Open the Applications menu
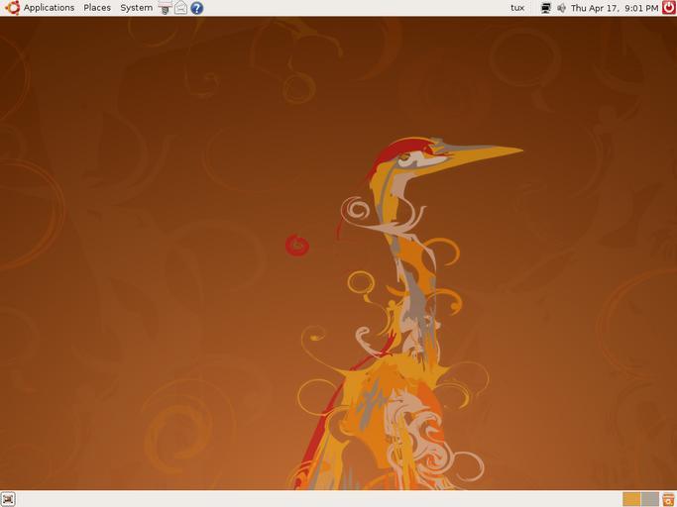Viewport: 677px width, 507px height. pyautogui.click(x=49, y=8)
